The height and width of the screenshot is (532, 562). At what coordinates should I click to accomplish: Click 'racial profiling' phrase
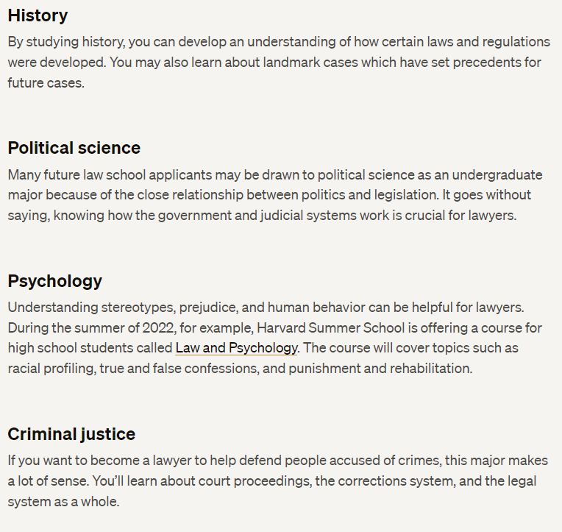(x=51, y=369)
